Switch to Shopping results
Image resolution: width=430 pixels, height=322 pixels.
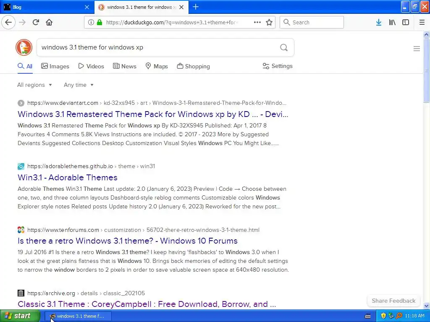193,66
